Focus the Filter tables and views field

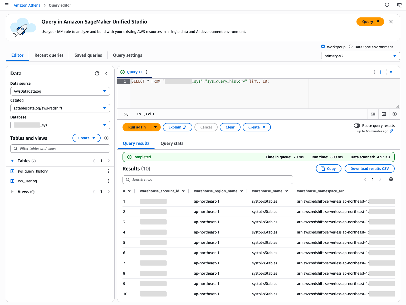click(x=60, y=149)
